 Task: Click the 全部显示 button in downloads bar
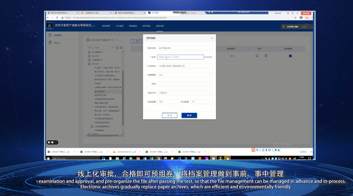point(303,152)
